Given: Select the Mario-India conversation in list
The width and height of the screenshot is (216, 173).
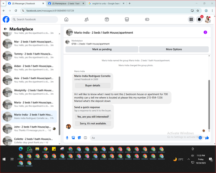Looking at the screenshot, I should pos(29,116).
